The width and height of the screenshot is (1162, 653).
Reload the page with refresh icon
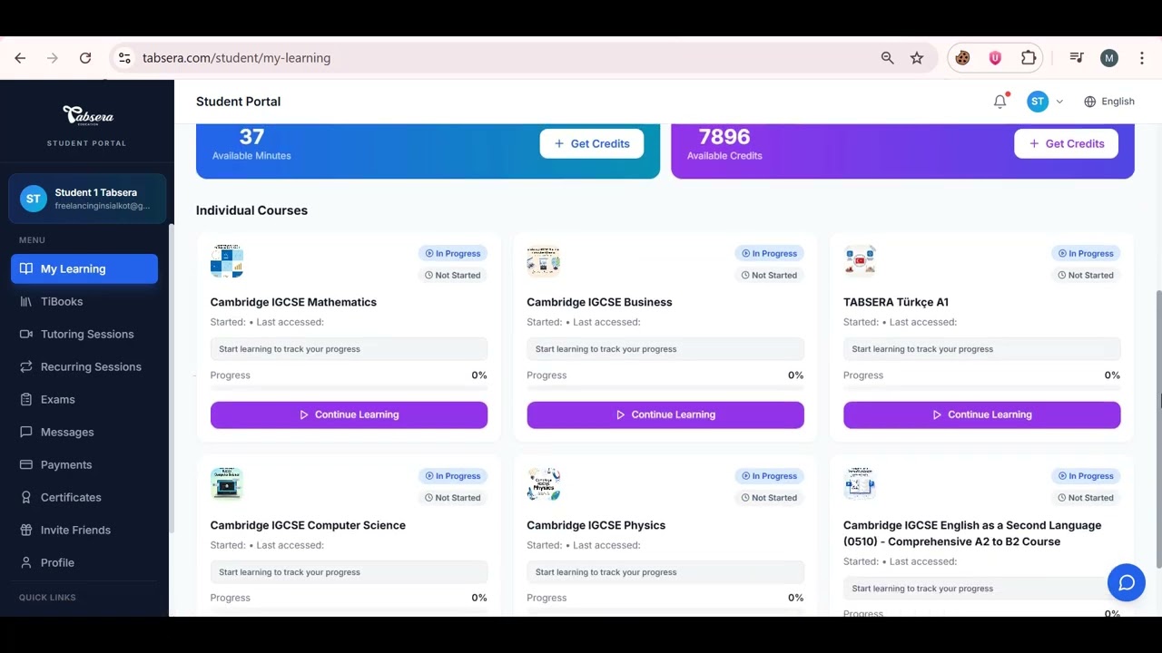85,58
